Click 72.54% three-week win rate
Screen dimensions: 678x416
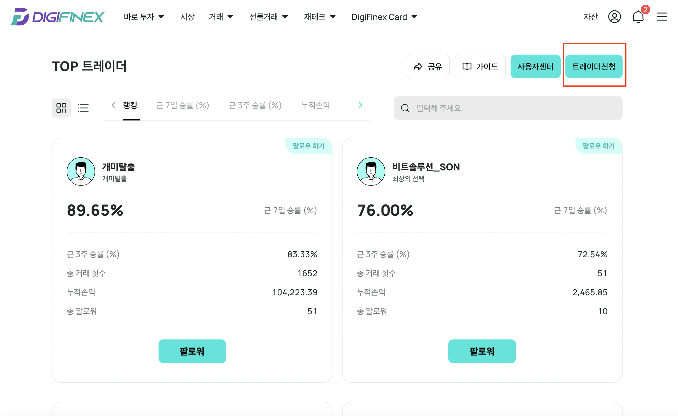click(x=593, y=254)
